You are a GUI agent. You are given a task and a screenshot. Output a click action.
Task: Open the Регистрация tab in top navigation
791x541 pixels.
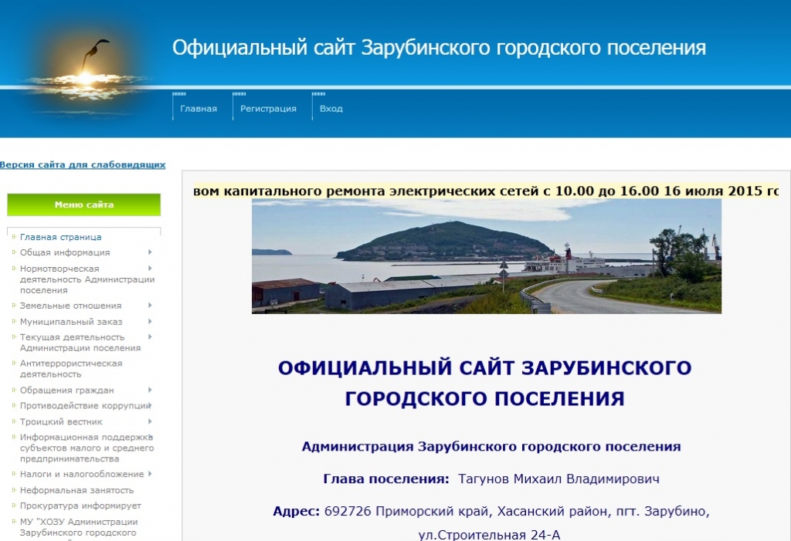268,109
